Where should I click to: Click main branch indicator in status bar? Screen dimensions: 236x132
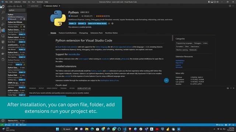coord(8,125)
